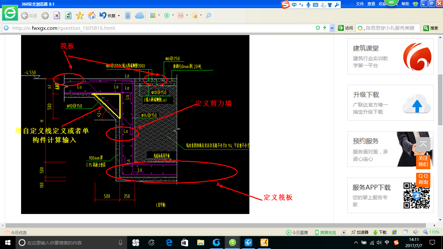Screen dimensions: 443x249
Task: Click the address bar URL field
Action: point(162,28)
